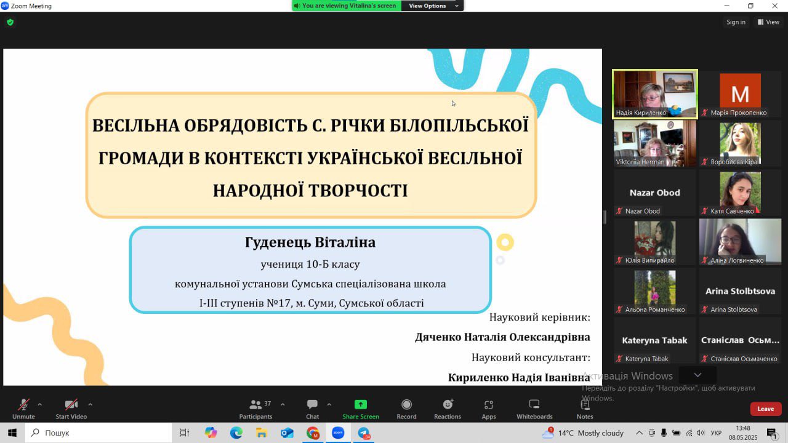Click 'Дяченко Наталія Олександрівна' on slide

502,337
